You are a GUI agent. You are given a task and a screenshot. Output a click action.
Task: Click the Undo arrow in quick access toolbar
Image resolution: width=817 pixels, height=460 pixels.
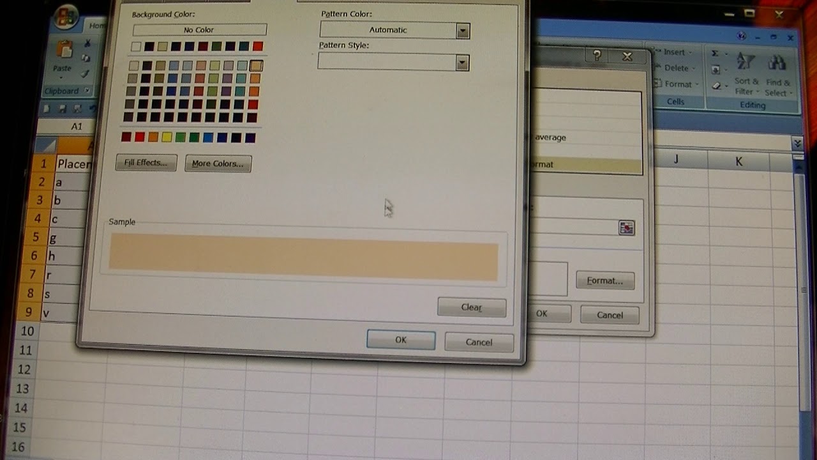tap(93, 109)
